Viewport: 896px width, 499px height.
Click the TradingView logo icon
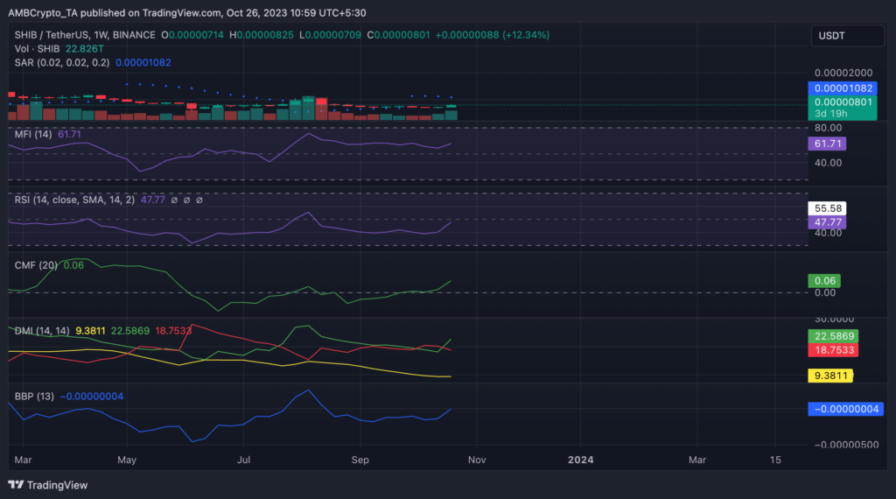coord(16,485)
